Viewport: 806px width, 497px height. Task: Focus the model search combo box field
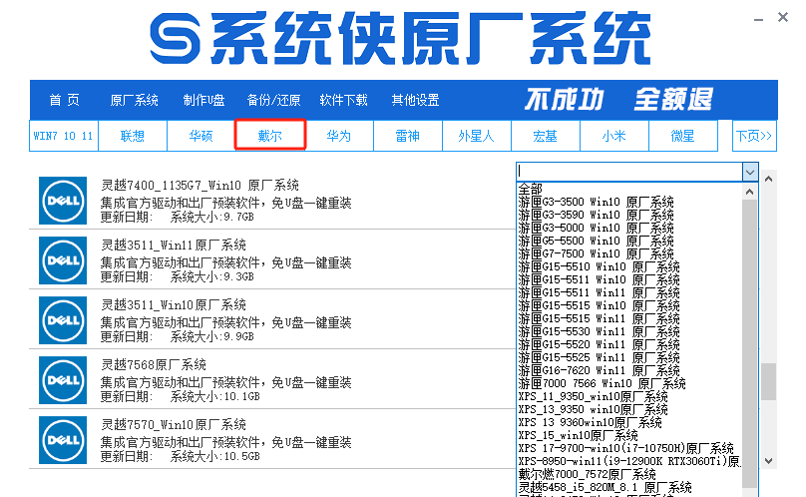[629, 172]
